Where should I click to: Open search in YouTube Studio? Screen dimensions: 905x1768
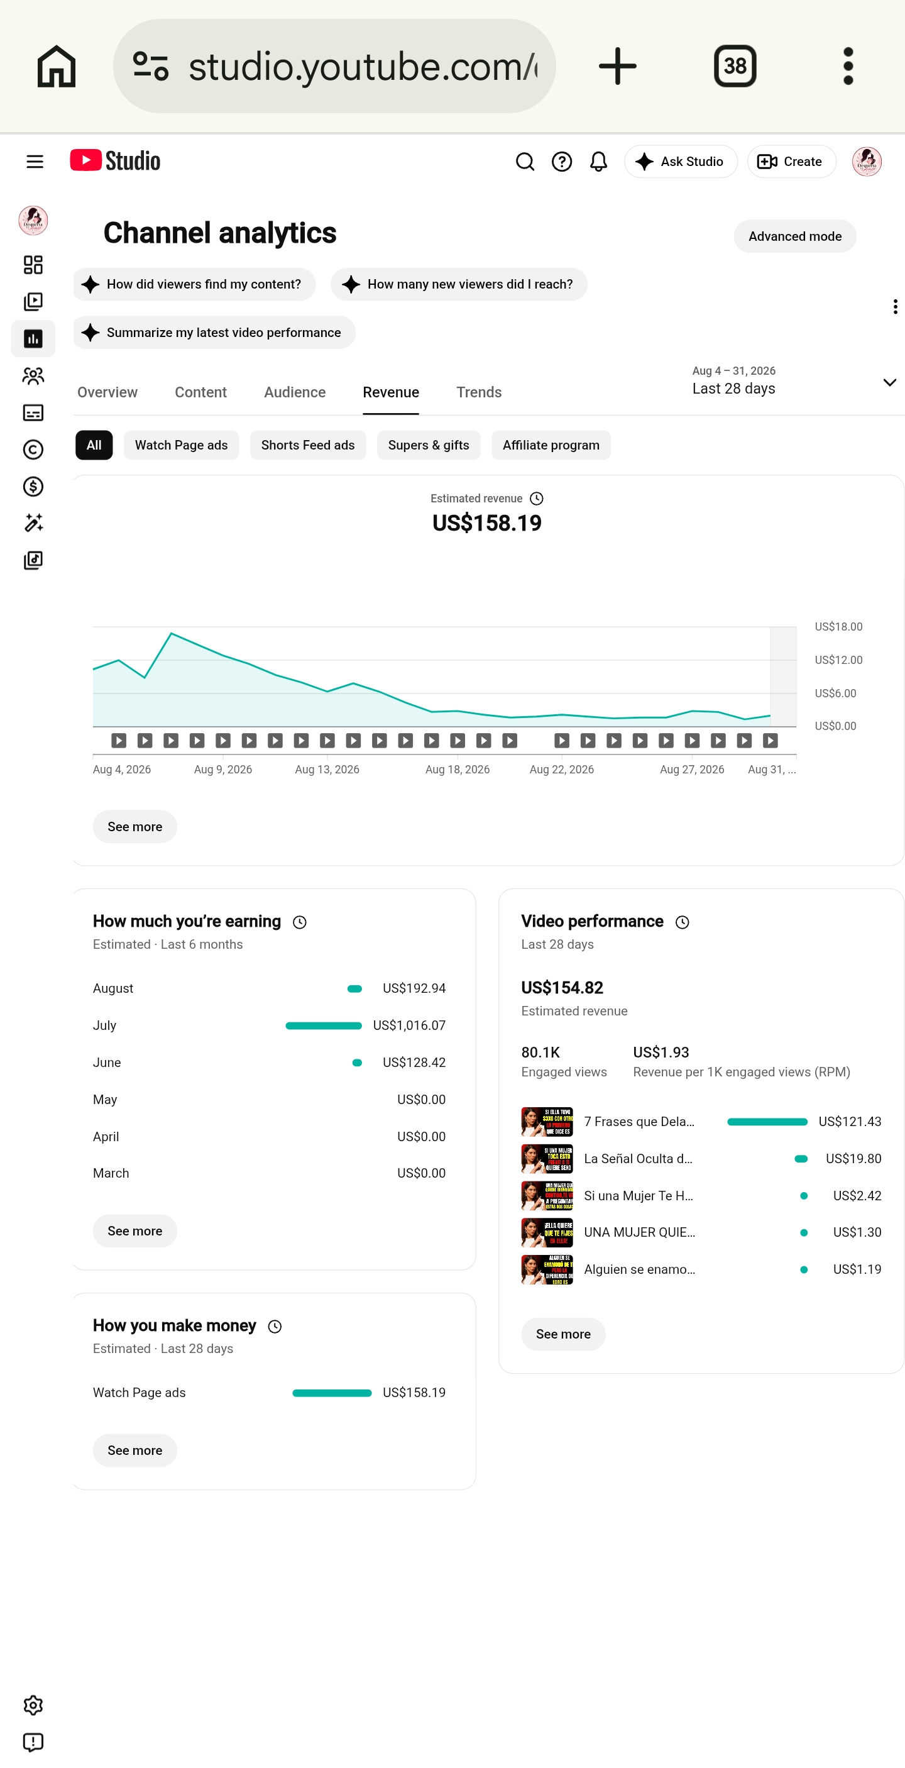click(525, 162)
